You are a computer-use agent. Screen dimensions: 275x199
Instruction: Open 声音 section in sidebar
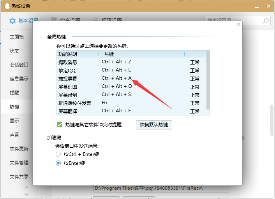[x=14, y=134]
